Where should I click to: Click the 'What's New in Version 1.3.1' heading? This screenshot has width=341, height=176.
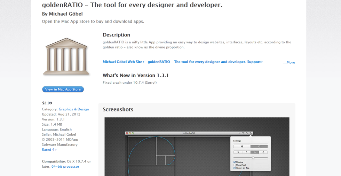pyautogui.click(x=135, y=75)
